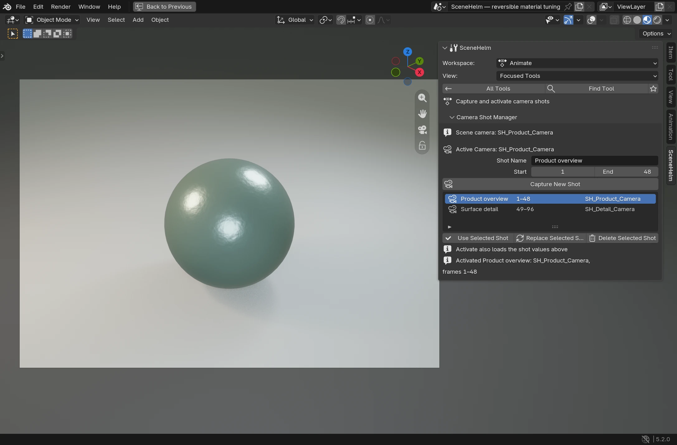
Task: Click Back to Previous button
Action: coord(164,7)
